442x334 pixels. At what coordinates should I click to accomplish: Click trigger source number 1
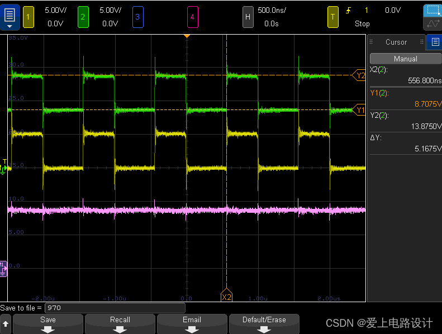tap(367, 11)
